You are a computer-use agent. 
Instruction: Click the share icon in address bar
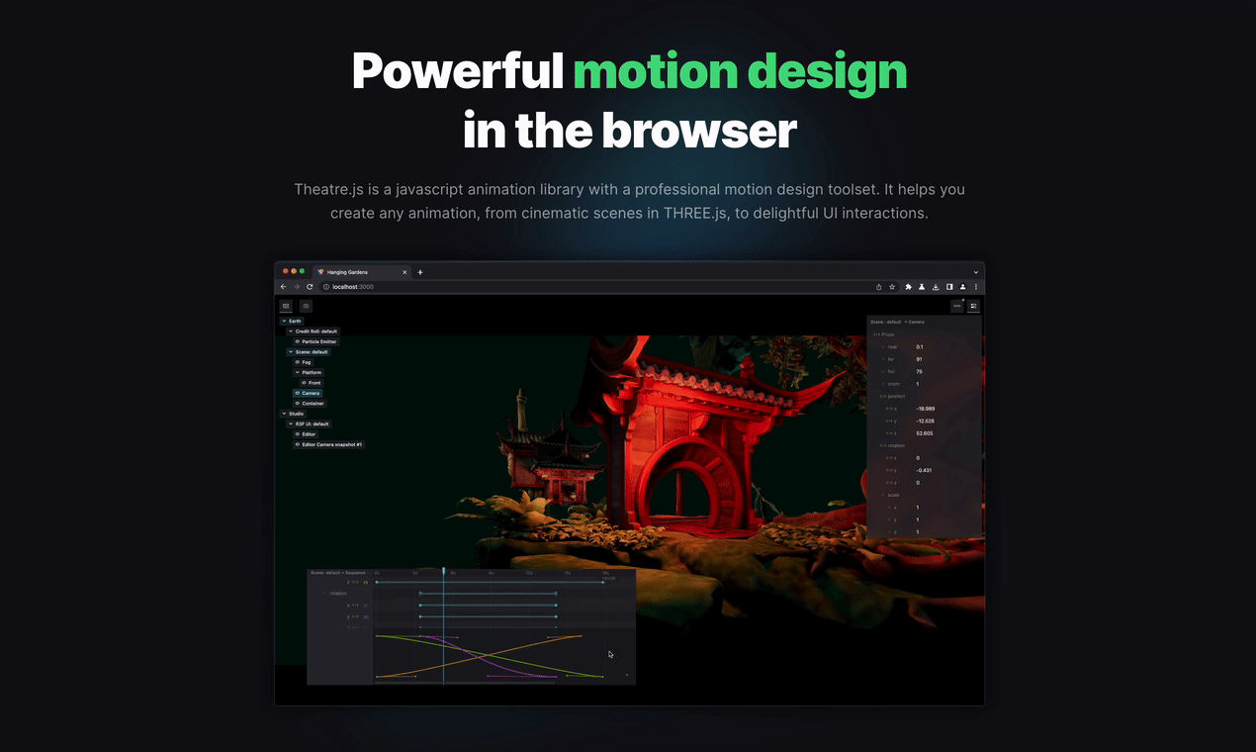[879, 287]
